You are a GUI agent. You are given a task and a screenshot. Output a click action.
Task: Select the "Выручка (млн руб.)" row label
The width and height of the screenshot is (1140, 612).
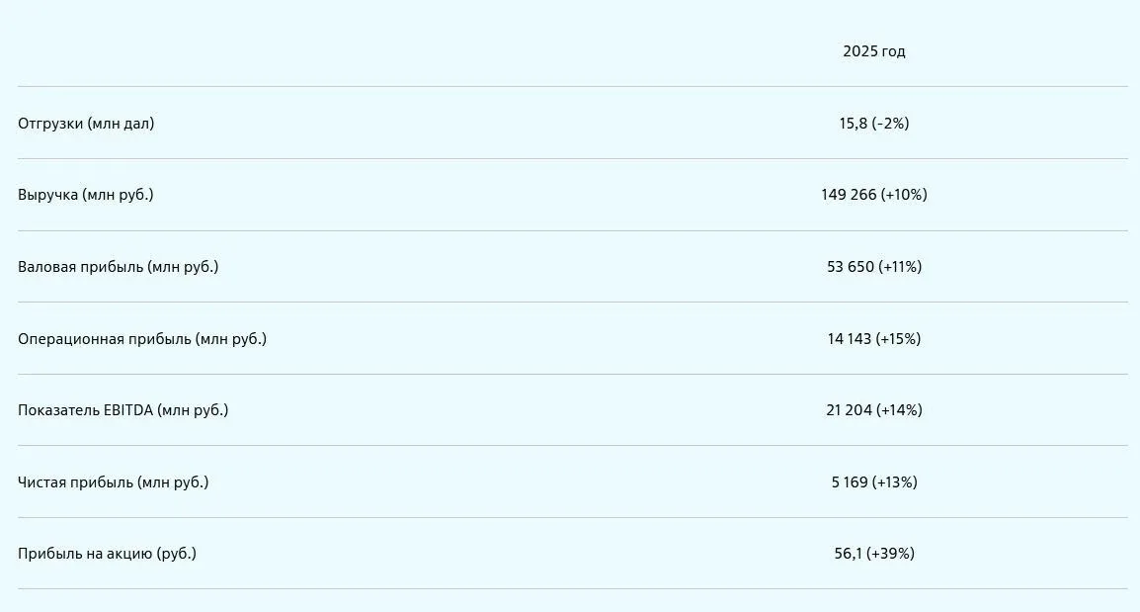tap(86, 195)
